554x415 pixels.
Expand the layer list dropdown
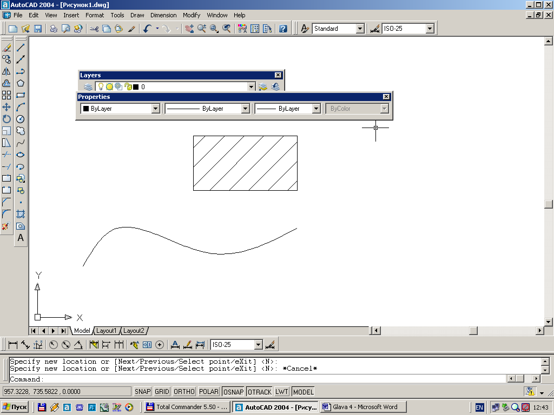pos(251,87)
